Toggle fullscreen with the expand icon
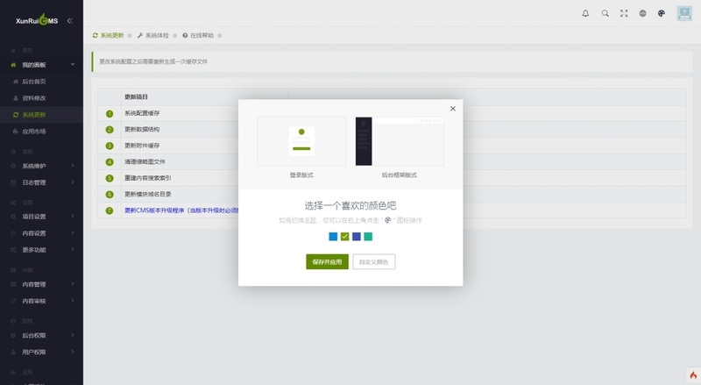Image resolution: width=701 pixels, height=385 pixels. 624,13
